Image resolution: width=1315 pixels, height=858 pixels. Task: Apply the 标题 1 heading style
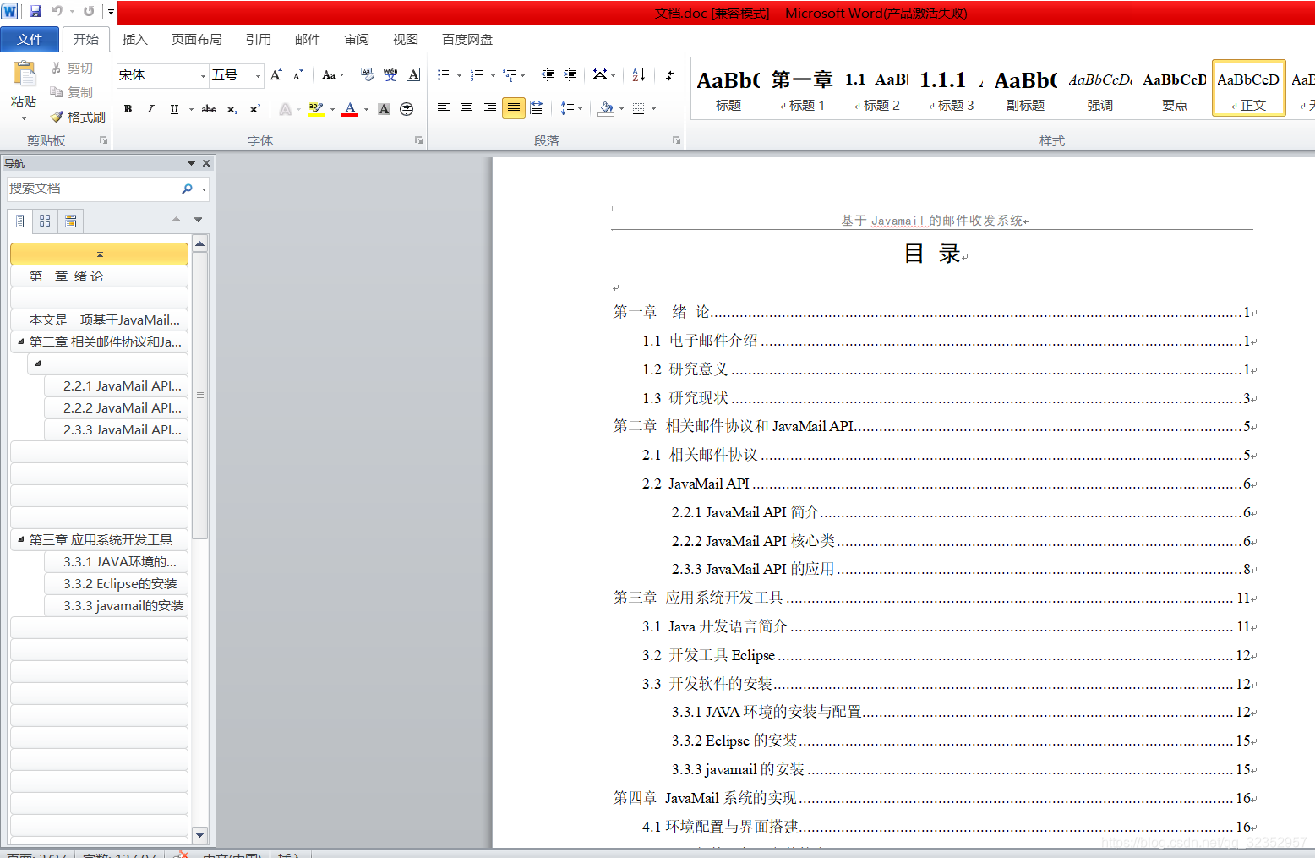click(802, 88)
